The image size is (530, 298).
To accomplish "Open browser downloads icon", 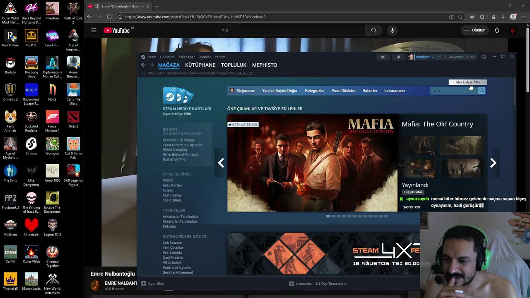I will click(503, 17).
